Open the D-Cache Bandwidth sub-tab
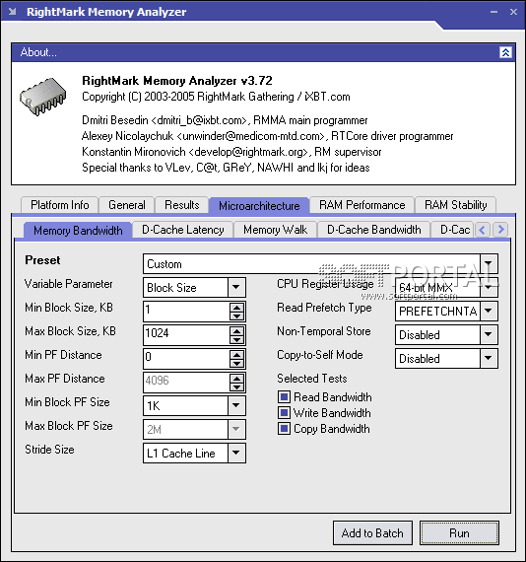Viewport: 526px width, 562px height. (374, 230)
